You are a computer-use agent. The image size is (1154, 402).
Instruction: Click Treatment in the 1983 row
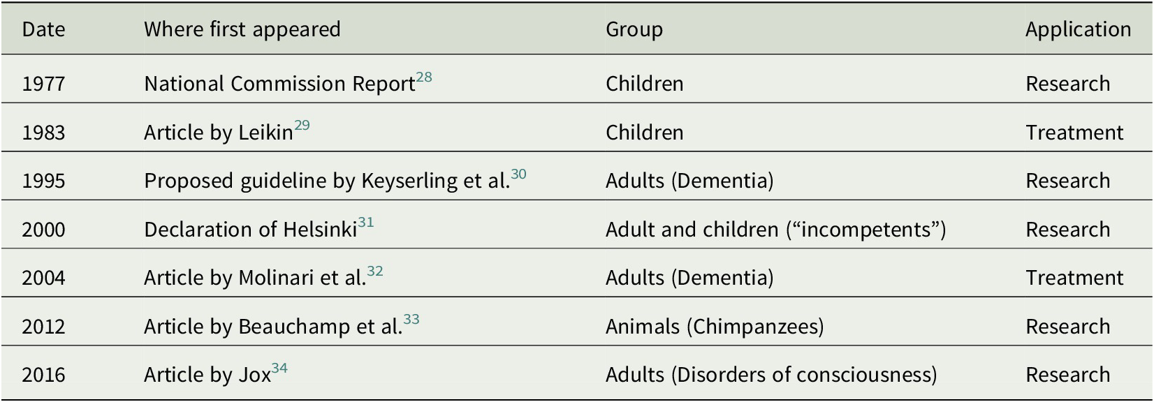click(x=1074, y=133)
